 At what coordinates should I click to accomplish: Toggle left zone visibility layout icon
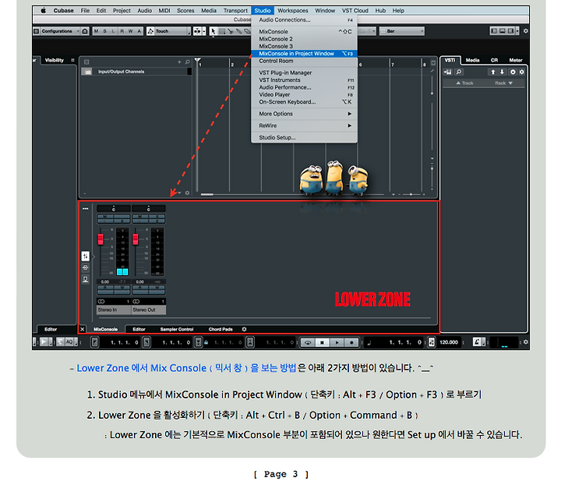[x=494, y=31]
